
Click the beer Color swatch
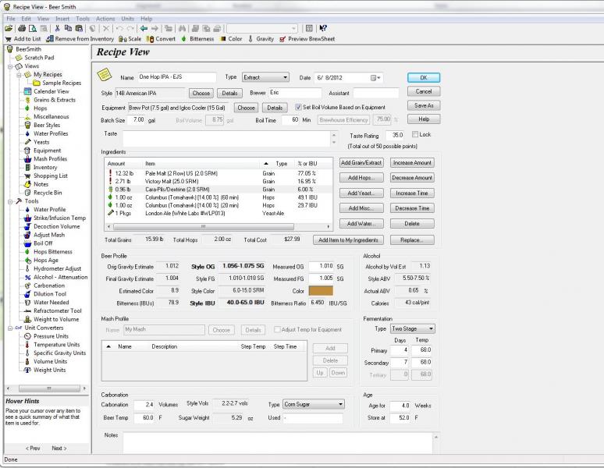click(x=321, y=291)
